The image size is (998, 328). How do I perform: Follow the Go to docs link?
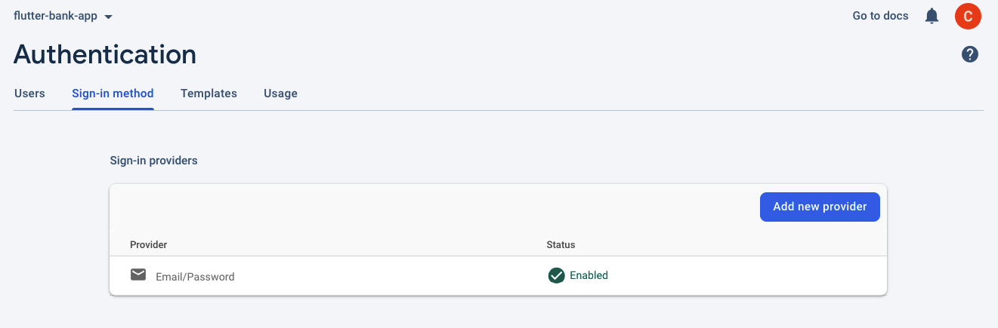point(880,16)
